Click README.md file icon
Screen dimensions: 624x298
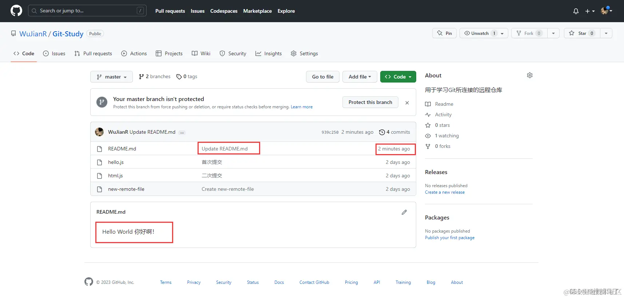(100, 149)
